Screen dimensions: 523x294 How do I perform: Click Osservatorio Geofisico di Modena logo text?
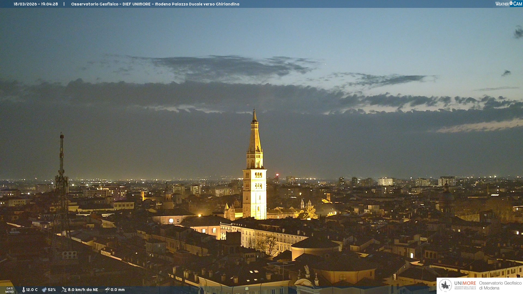[500, 285]
